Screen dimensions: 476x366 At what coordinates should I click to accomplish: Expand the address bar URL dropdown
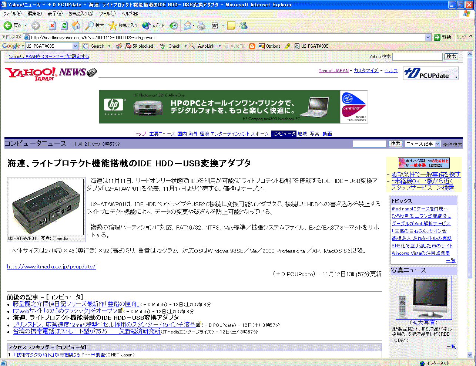click(x=428, y=37)
